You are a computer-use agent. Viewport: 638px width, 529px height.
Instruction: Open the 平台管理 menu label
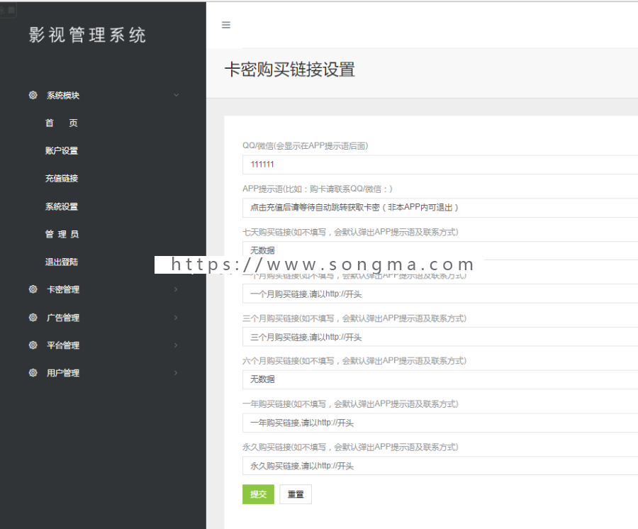[63, 345]
